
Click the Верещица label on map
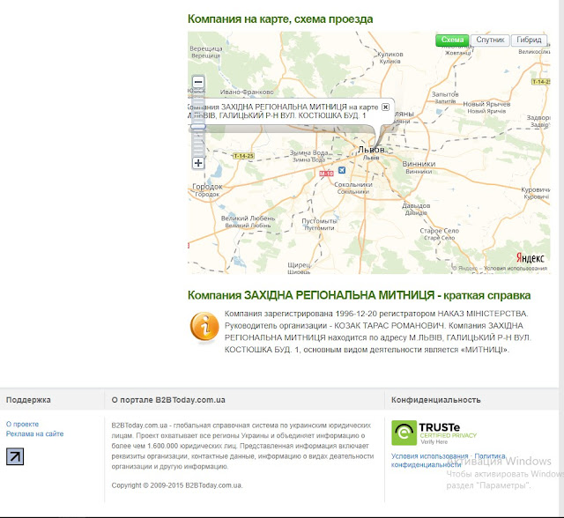206,48
